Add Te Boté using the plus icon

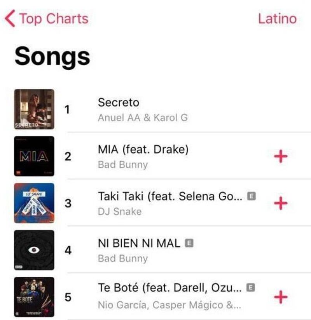(x=281, y=297)
